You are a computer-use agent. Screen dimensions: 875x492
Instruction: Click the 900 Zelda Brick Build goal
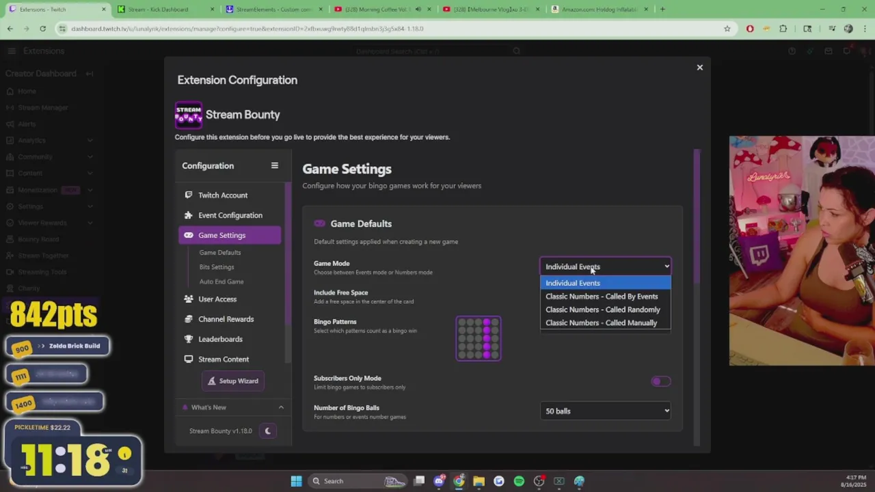point(57,346)
